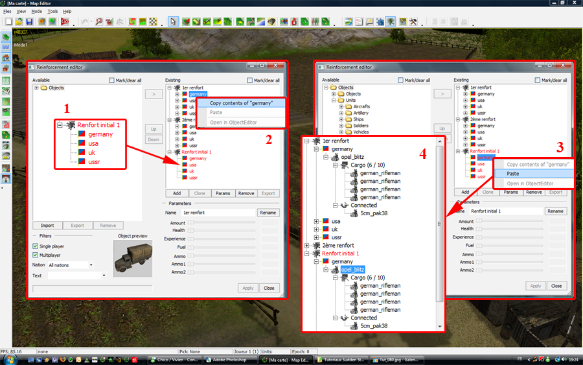This screenshot has height=365, width=583.
Task: Click the house icon in left sidebar
Action: [6, 58]
